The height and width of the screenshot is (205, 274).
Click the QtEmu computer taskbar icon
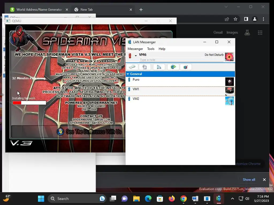[195, 199]
